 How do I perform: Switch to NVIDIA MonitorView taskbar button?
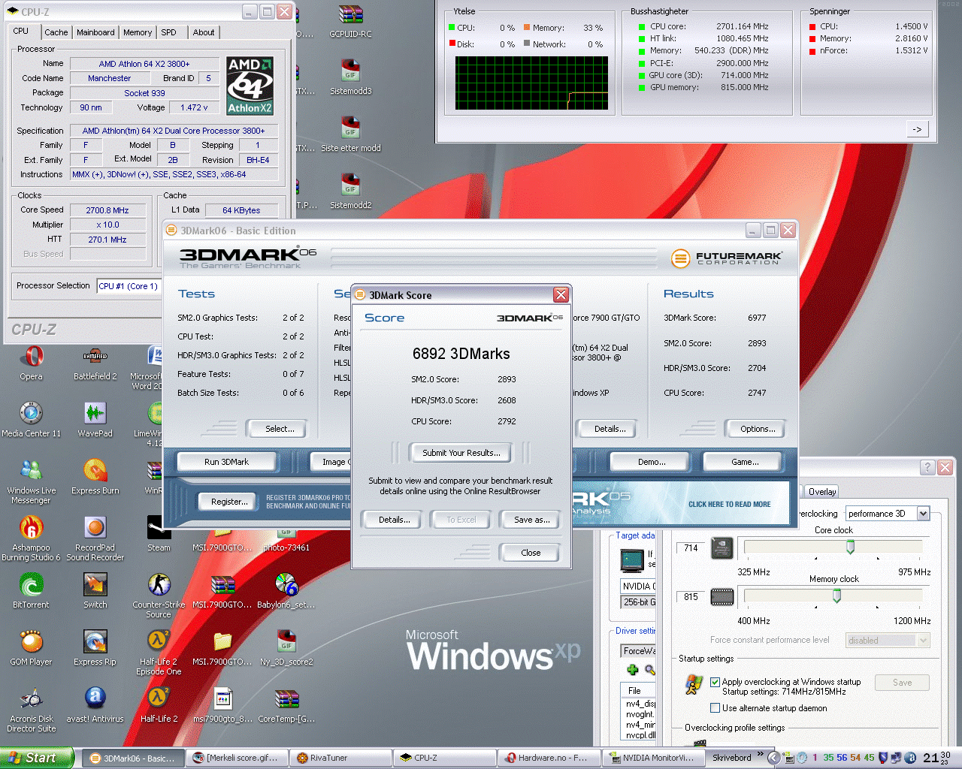[653, 758]
